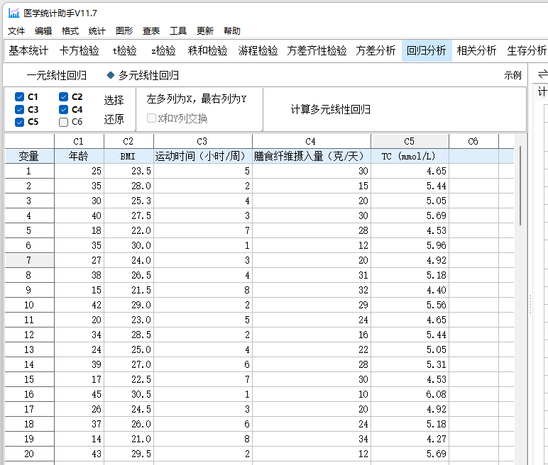Switch to the 基本统计 tab

(28, 50)
